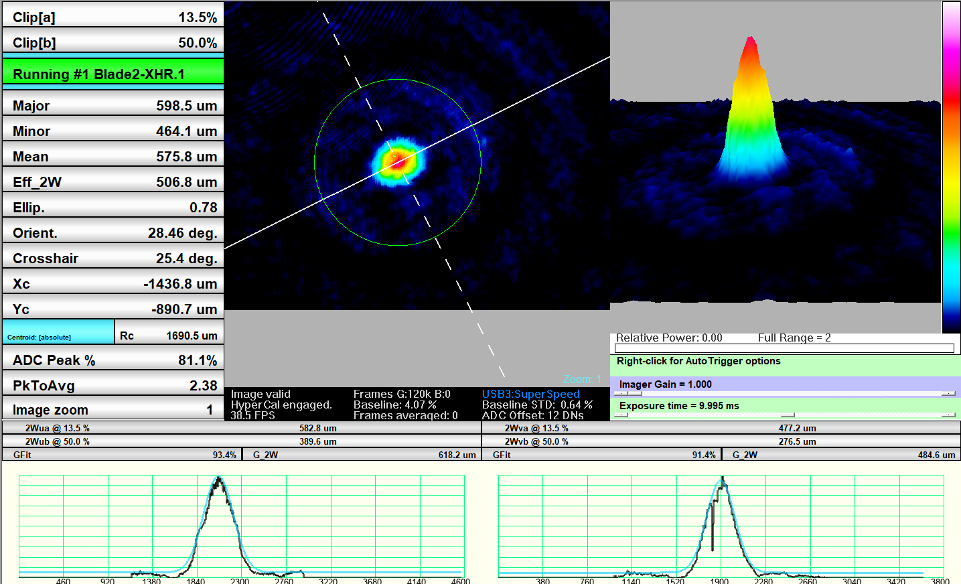Click the Image zoom button
961x584 pixels.
pyautogui.click(x=113, y=409)
